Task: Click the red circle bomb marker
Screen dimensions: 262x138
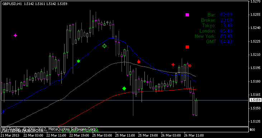Action: pyautogui.click(x=139, y=61)
